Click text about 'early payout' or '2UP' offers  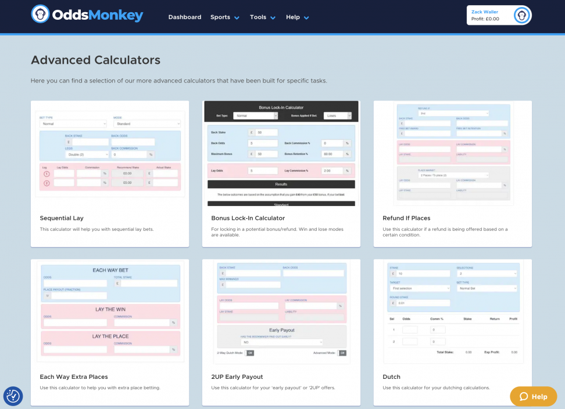pyautogui.click(x=273, y=388)
